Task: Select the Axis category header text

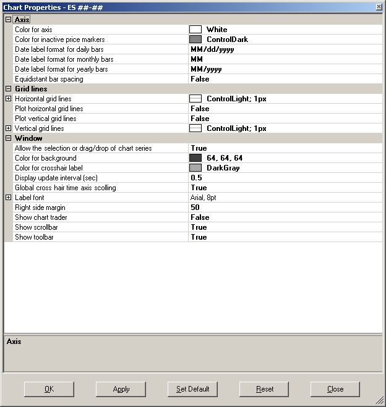Action: click(22, 20)
